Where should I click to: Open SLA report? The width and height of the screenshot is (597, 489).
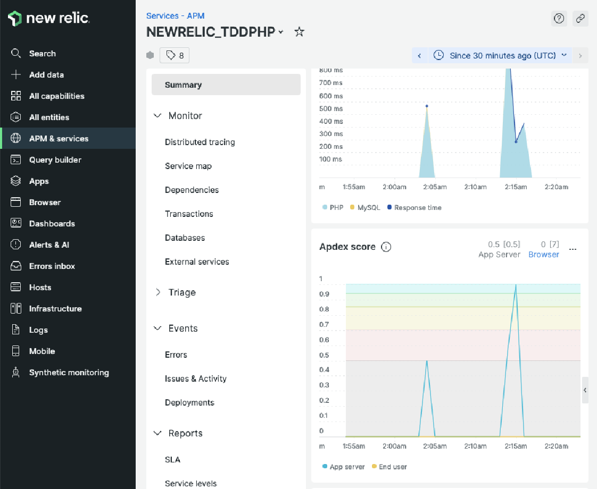point(172,460)
